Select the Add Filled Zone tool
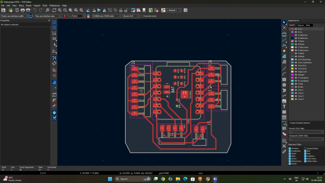 [x=284, y=56]
